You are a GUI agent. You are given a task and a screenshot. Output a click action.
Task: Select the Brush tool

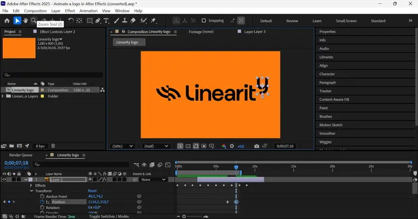[116, 21]
